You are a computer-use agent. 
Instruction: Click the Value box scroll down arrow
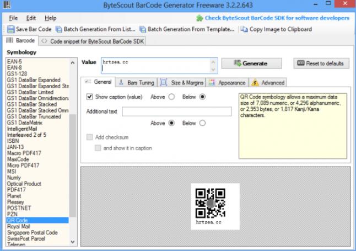[x=213, y=70]
